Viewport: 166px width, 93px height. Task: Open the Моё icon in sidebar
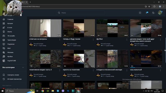[x=4, y=48]
